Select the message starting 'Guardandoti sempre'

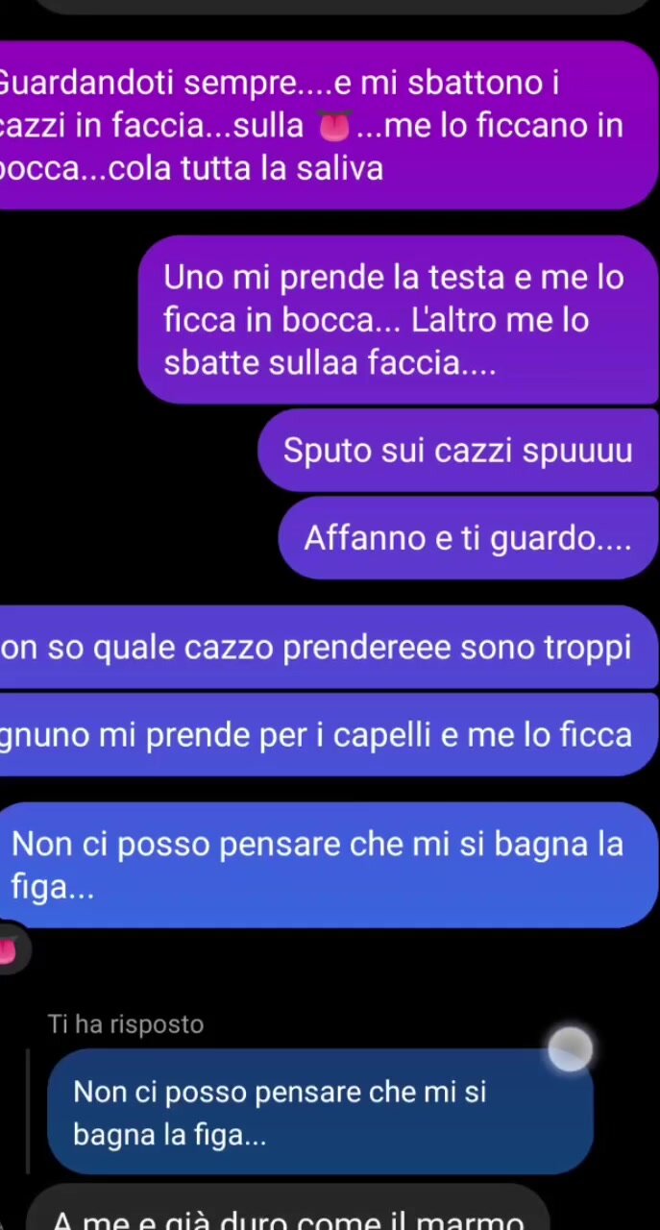(x=327, y=125)
